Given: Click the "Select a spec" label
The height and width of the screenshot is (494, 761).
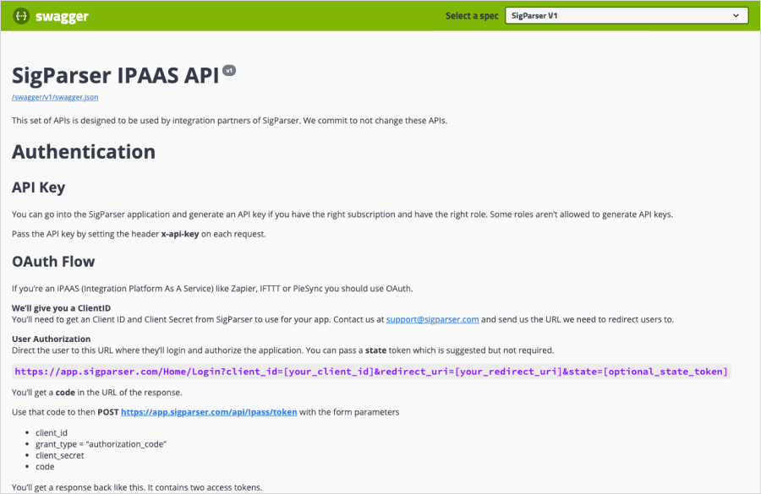Looking at the screenshot, I should point(472,16).
